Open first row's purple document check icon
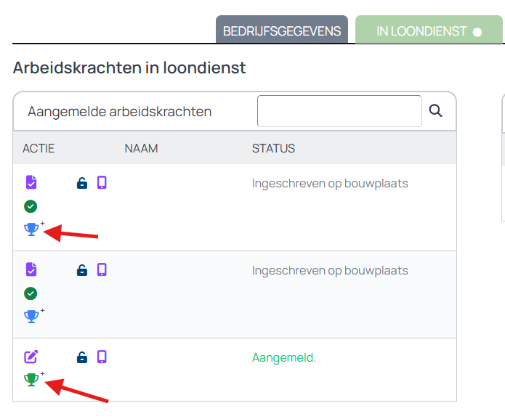505x419 pixels. point(31,183)
